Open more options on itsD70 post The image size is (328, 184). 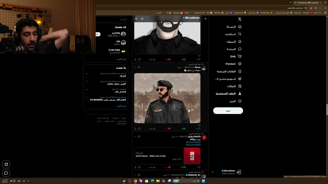pyautogui.click(x=135, y=136)
